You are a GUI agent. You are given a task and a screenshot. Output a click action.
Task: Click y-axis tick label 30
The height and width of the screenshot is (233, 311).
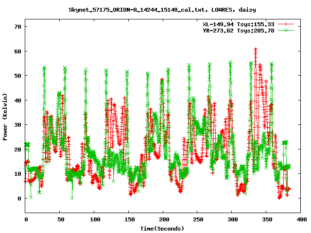[x=17, y=125]
